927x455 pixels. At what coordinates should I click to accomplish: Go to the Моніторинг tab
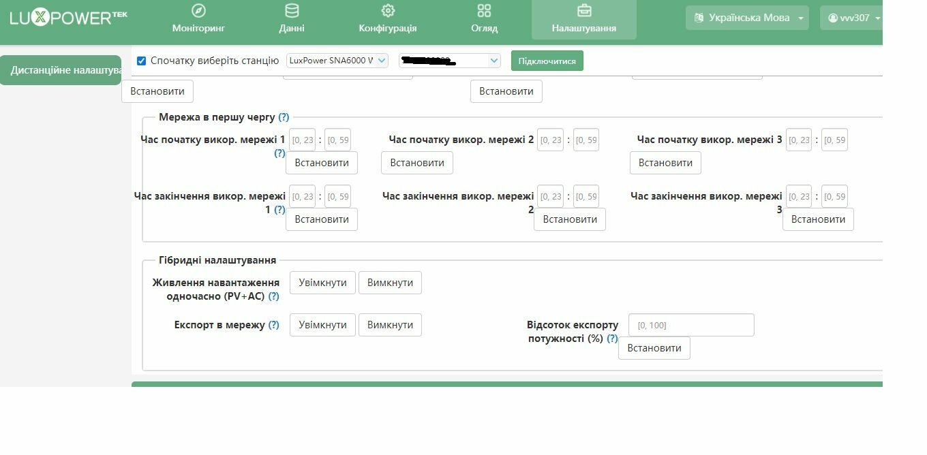(198, 20)
